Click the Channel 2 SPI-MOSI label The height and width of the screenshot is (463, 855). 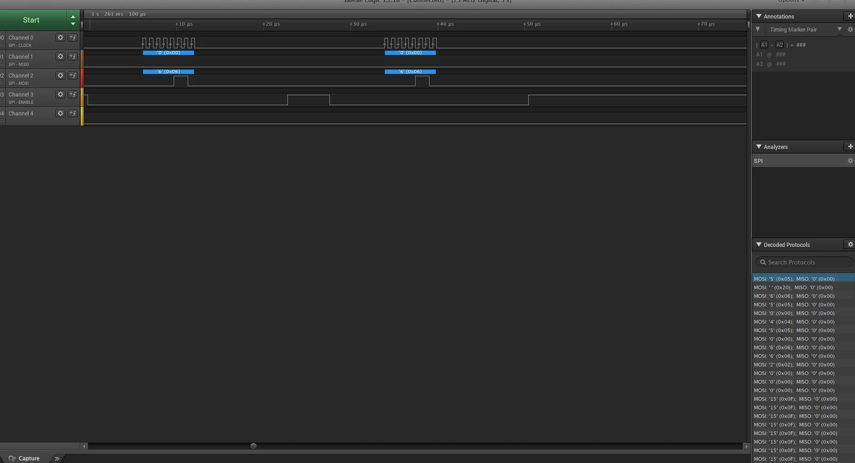click(18, 83)
